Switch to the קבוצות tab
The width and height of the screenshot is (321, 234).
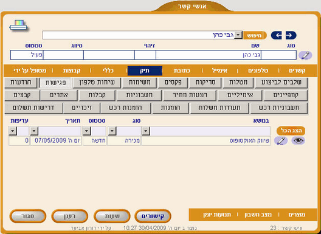(72, 71)
